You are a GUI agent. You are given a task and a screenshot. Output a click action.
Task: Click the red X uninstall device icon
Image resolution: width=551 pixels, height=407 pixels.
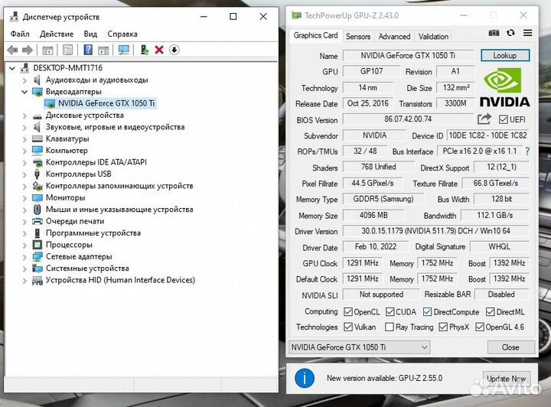(x=159, y=50)
